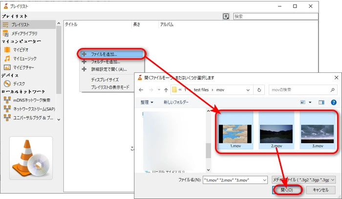Expand address bar history dropdown

pos(248,90)
